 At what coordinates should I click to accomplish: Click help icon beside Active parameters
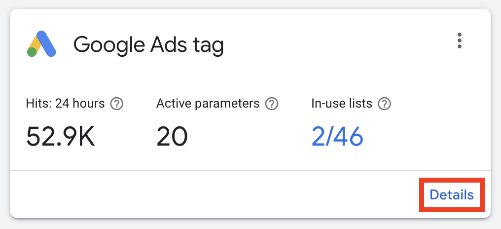(x=272, y=104)
